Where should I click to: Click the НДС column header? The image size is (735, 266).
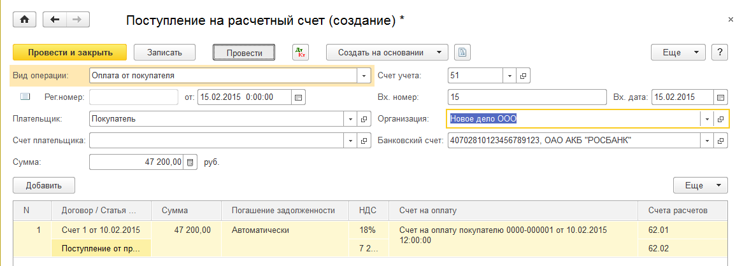369,211
